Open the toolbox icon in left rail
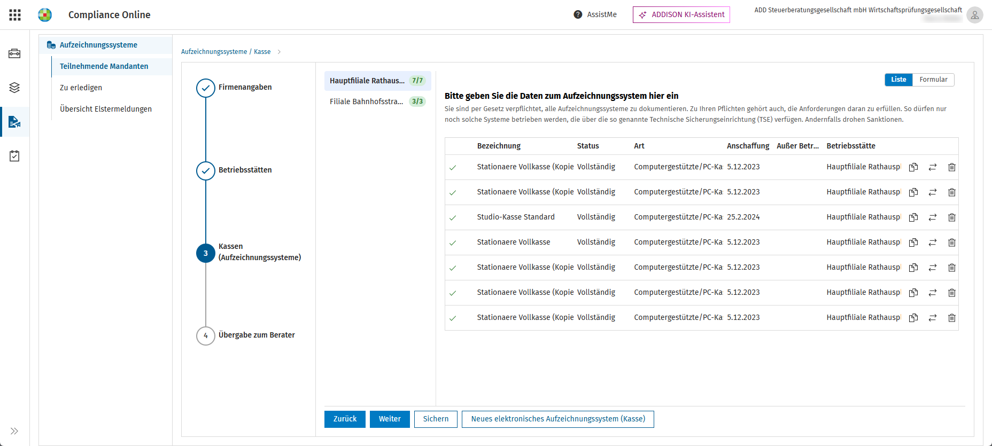This screenshot has width=992, height=446. tap(14, 53)
